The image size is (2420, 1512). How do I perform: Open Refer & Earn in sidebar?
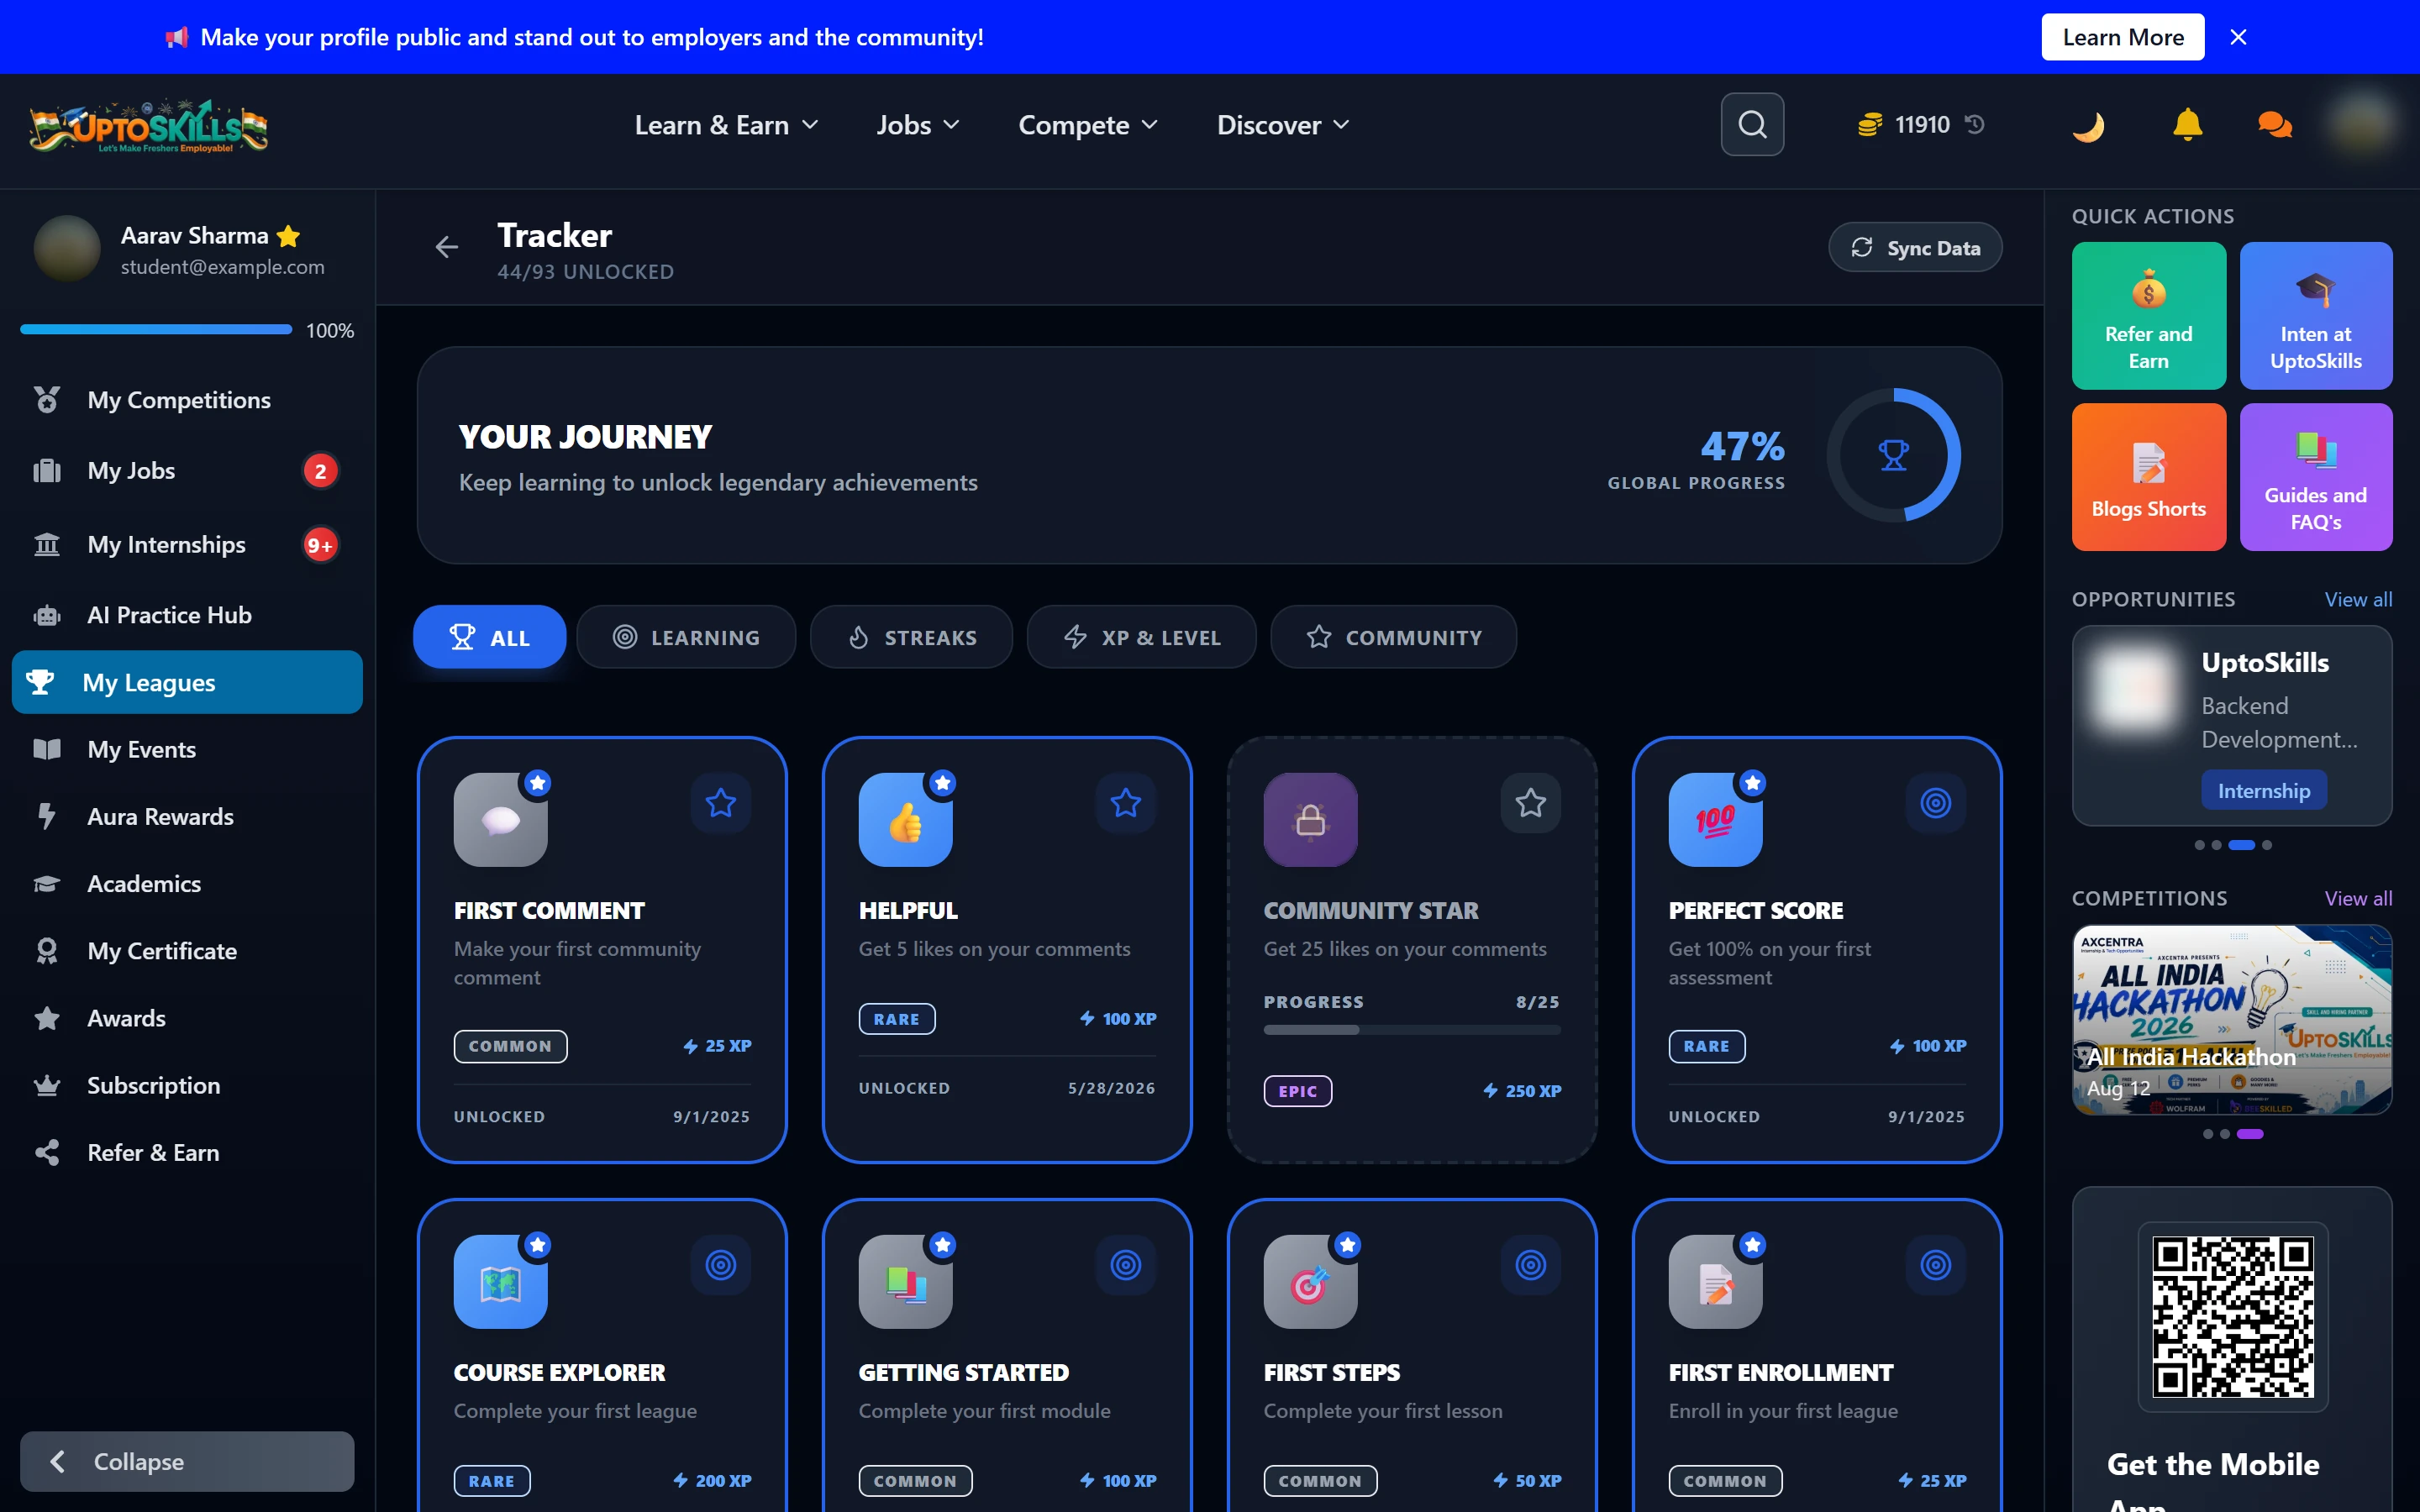tap(187, 1153)
